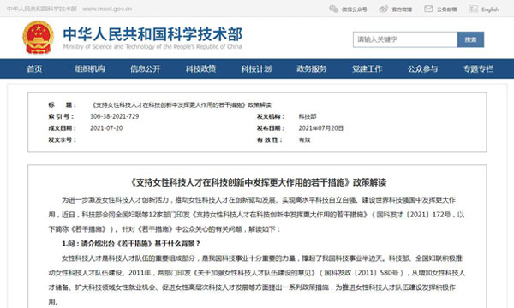Open the official mailbox envelope icon
514x308 pixels.
pos(428,9)
